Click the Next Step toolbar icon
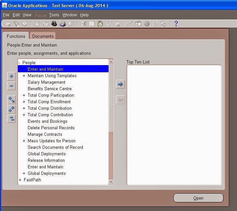 click(46, 24)
